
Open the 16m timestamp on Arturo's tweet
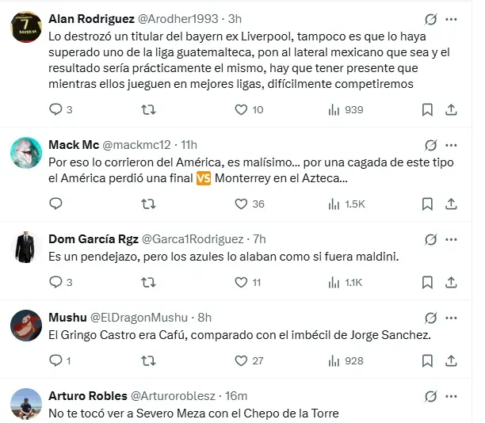click(236, 395)
